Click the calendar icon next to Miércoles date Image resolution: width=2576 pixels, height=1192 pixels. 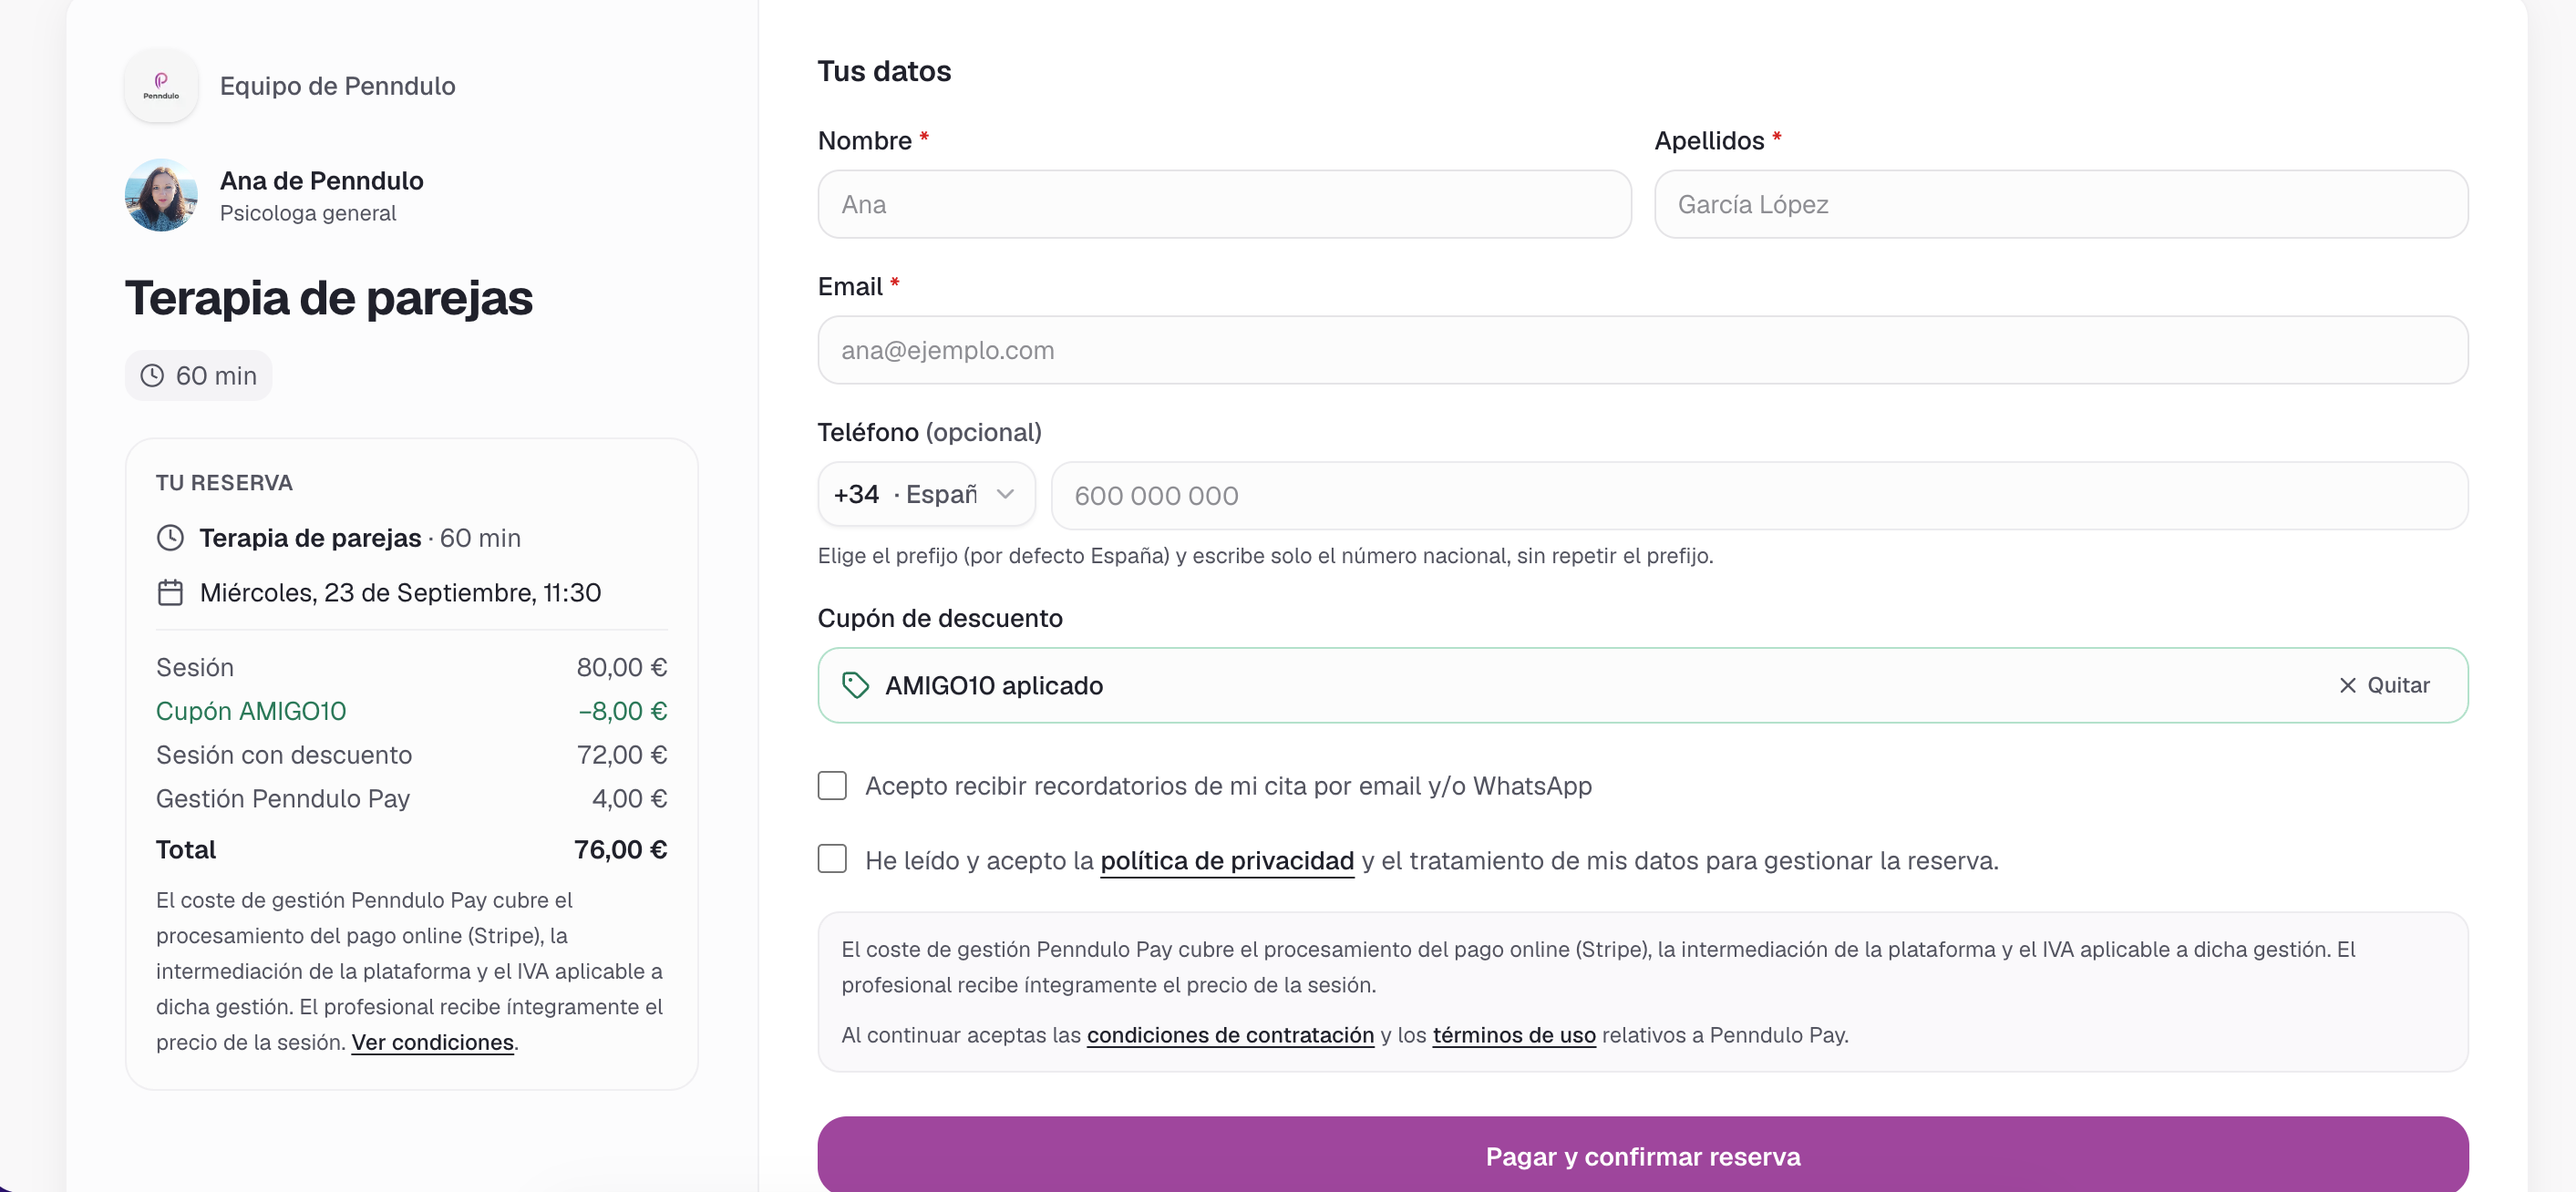170,593
